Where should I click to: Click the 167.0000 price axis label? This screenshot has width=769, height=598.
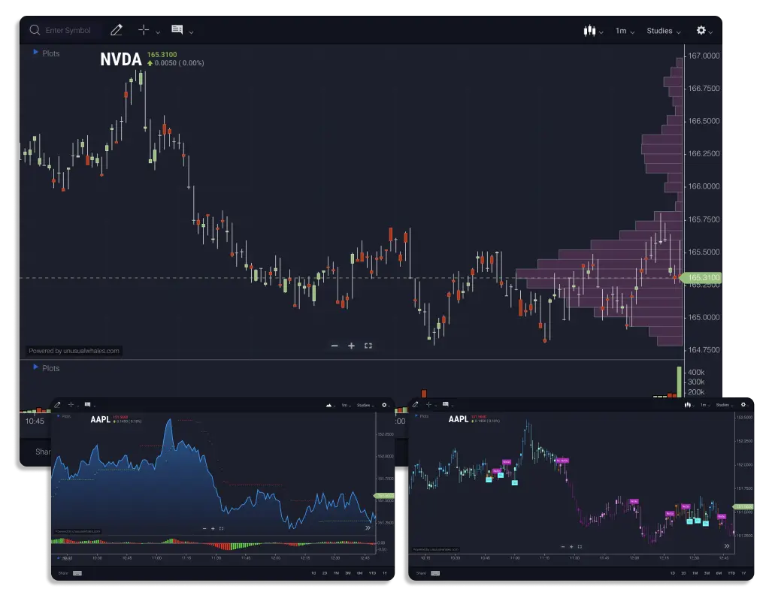[704, 56]
